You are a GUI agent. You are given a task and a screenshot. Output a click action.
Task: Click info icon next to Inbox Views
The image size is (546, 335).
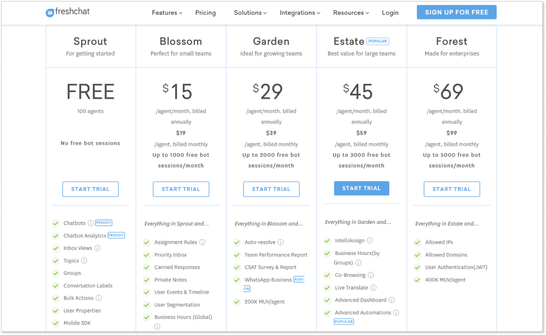click(x=98, y=248)
